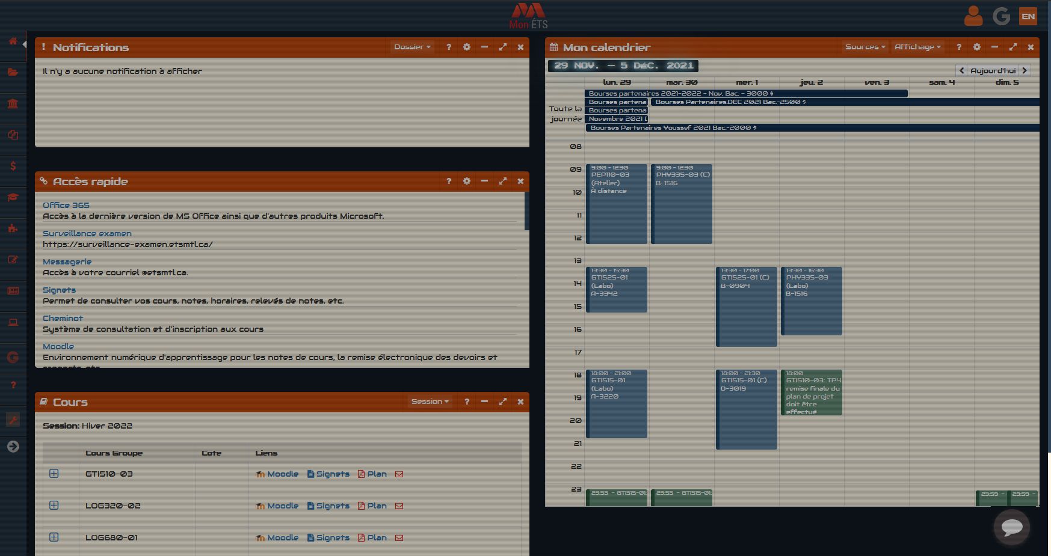Expand the LOG320-02 course row
1051x556 pixels.
click(54, 506)
